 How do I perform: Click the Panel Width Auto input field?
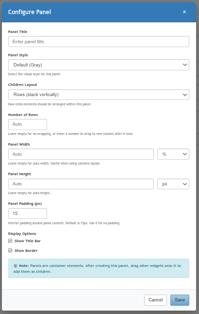pyautogui.click(x=81, y=154)
